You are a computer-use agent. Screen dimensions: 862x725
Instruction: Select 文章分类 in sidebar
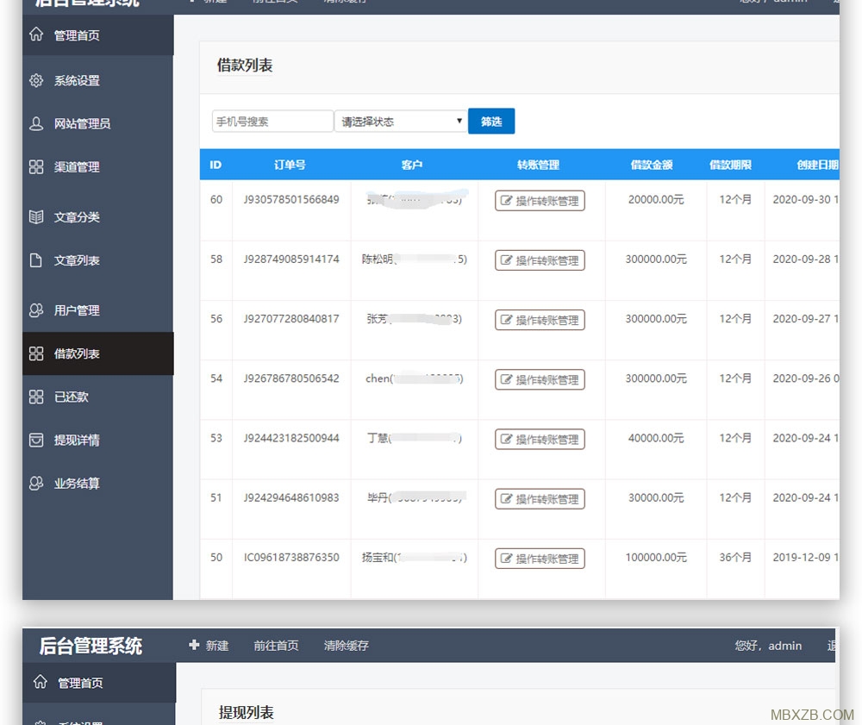(98, 217)
